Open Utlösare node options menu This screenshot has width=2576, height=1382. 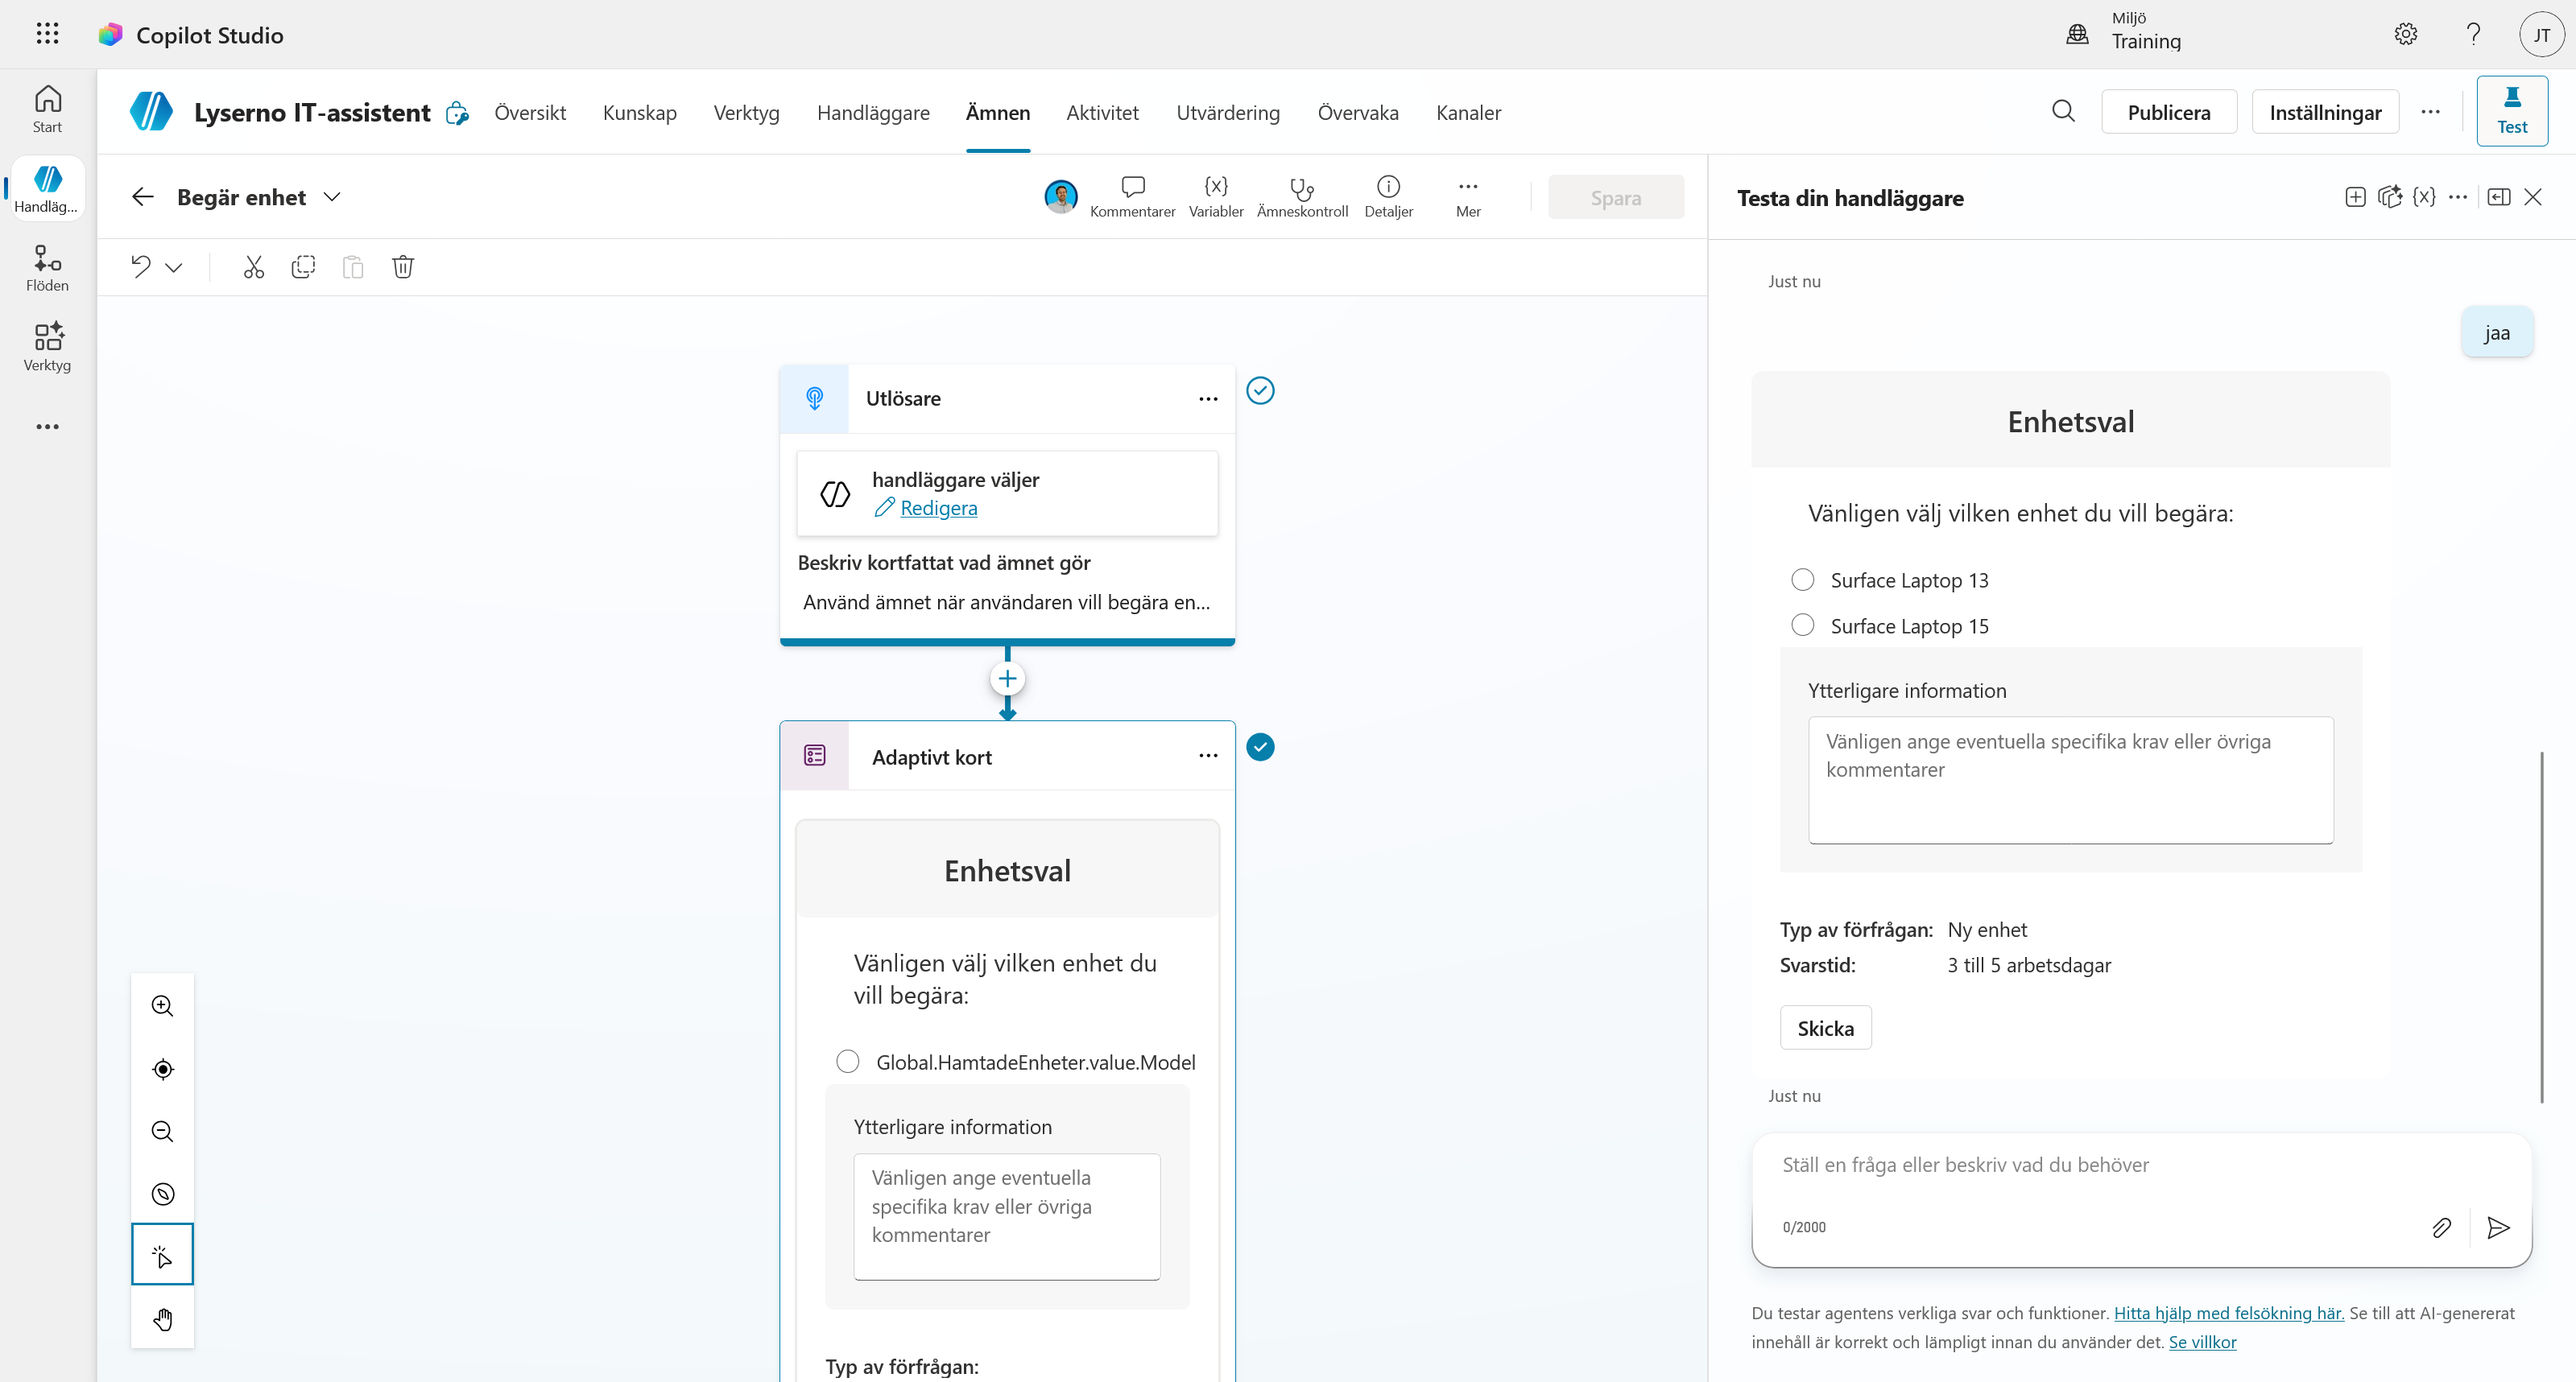[1208, 398]
